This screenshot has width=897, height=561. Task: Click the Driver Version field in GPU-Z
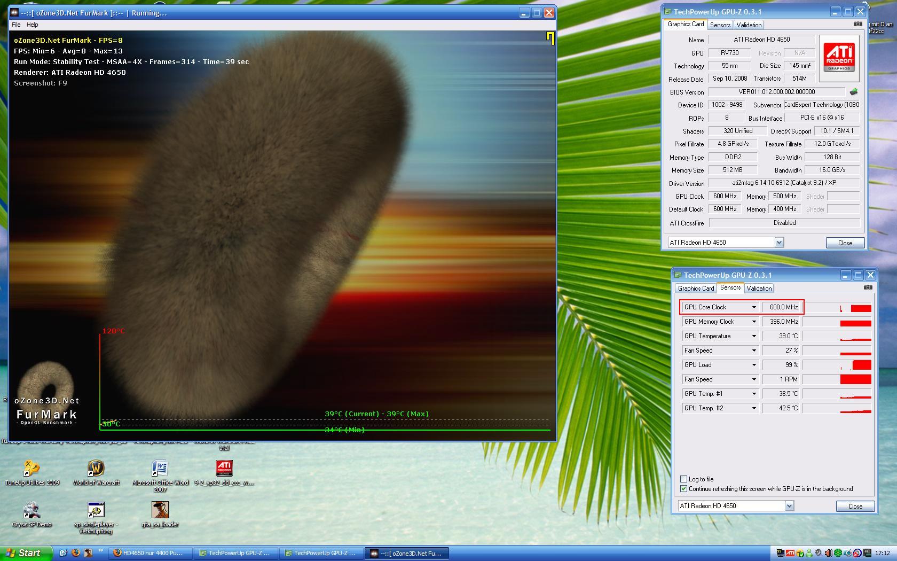(x=784, y=183)
